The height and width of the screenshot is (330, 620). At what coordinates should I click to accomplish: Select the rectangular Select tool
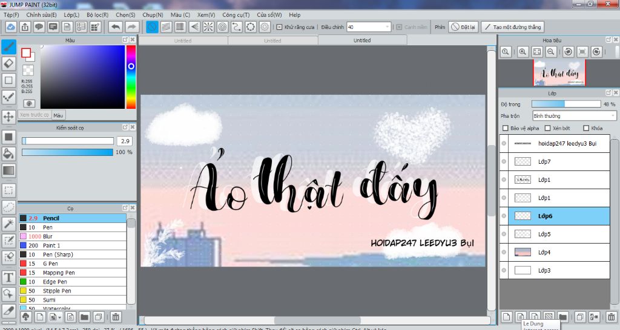pos(8,190)
